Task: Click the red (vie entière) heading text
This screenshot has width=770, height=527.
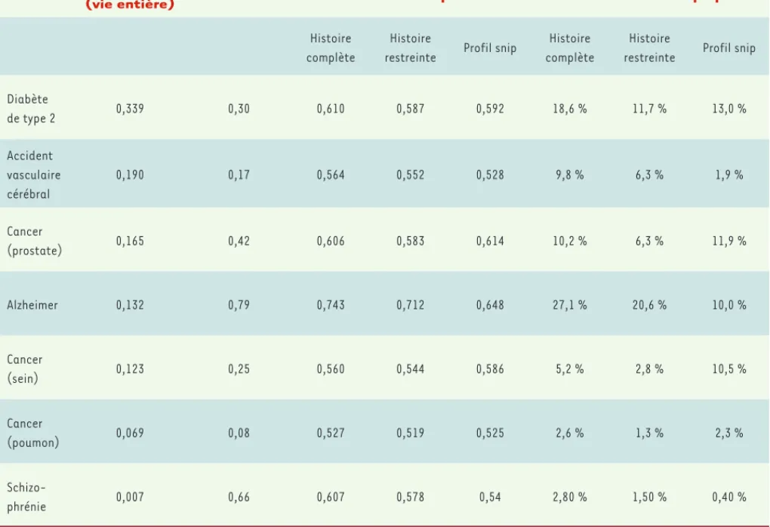Action: [130, 5]
